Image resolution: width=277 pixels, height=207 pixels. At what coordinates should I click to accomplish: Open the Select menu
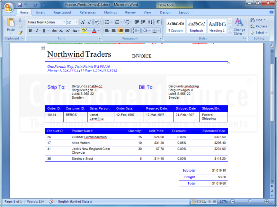pos(259,33)
